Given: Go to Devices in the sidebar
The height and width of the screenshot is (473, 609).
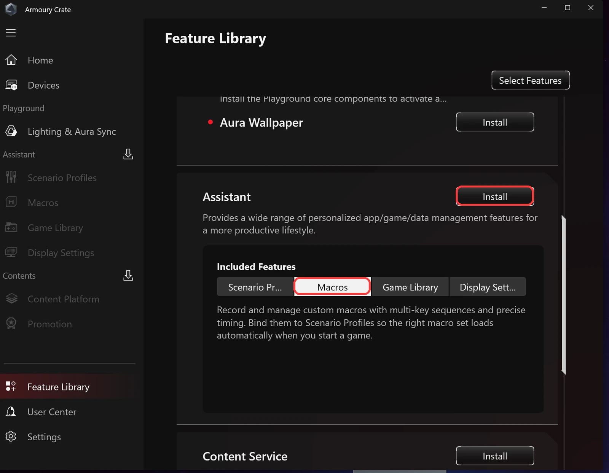Looking at the screenshot, I should coord(43,85).
